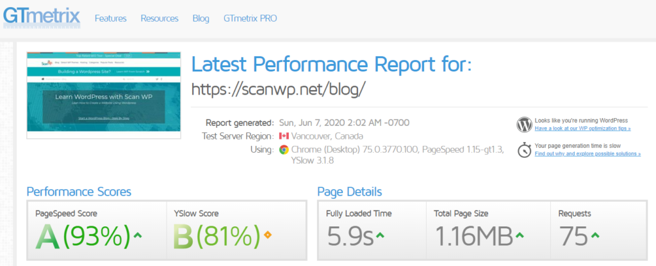Open the Blog navigation link
Viewport: 656px width, 266px height.
pyautogui.click(x=201, y=19)
